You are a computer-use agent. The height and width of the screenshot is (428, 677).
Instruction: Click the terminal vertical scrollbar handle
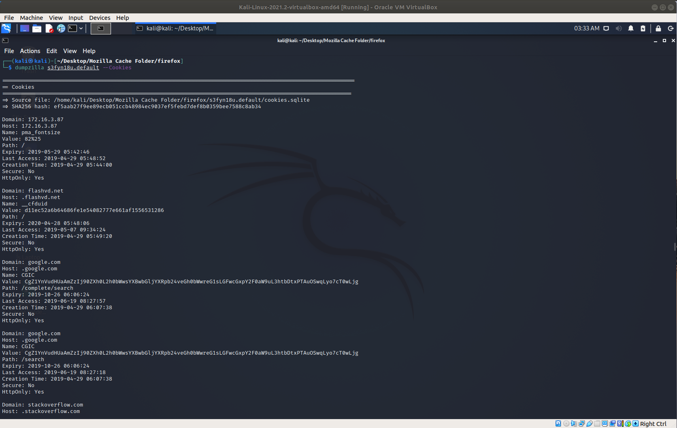coord(675,246)
